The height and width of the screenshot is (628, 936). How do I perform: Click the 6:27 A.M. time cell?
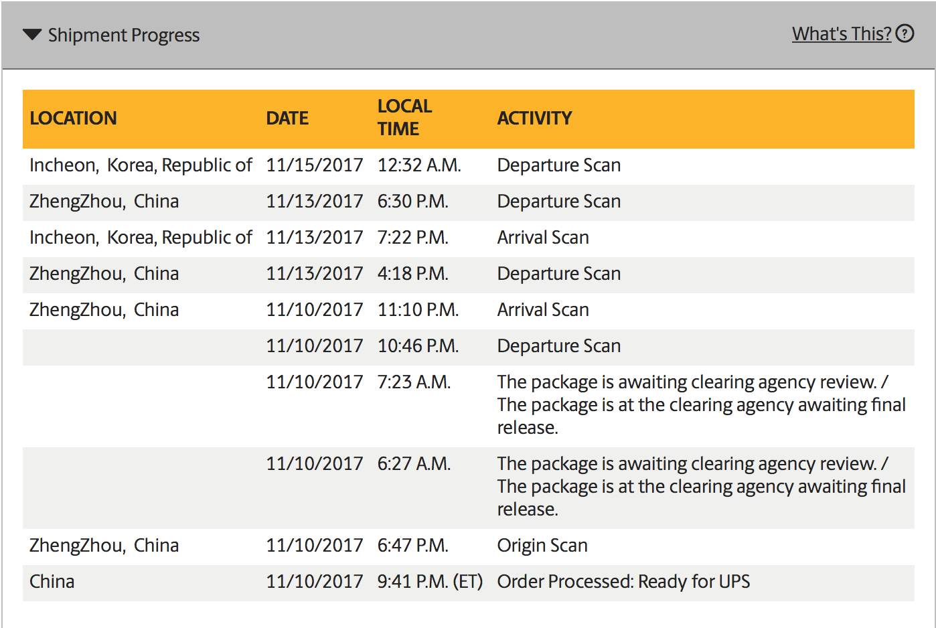pyautogui.click(x=414, y=464)
